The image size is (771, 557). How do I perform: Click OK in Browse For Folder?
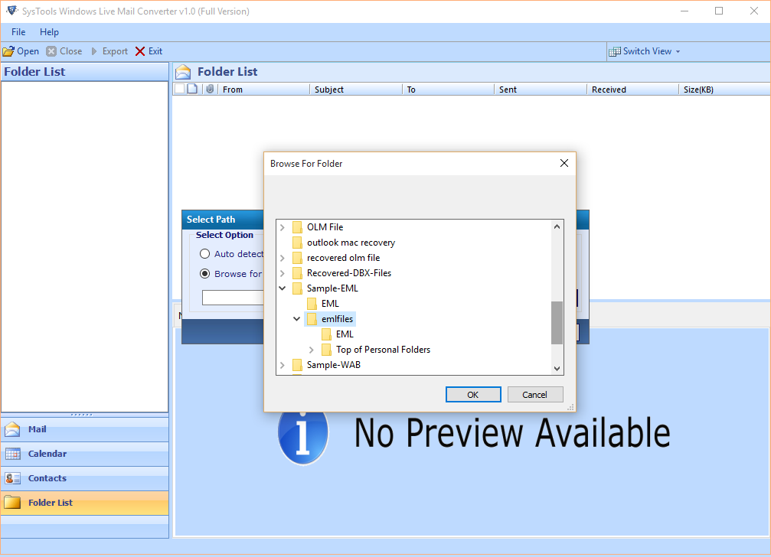tap(473, 395)
